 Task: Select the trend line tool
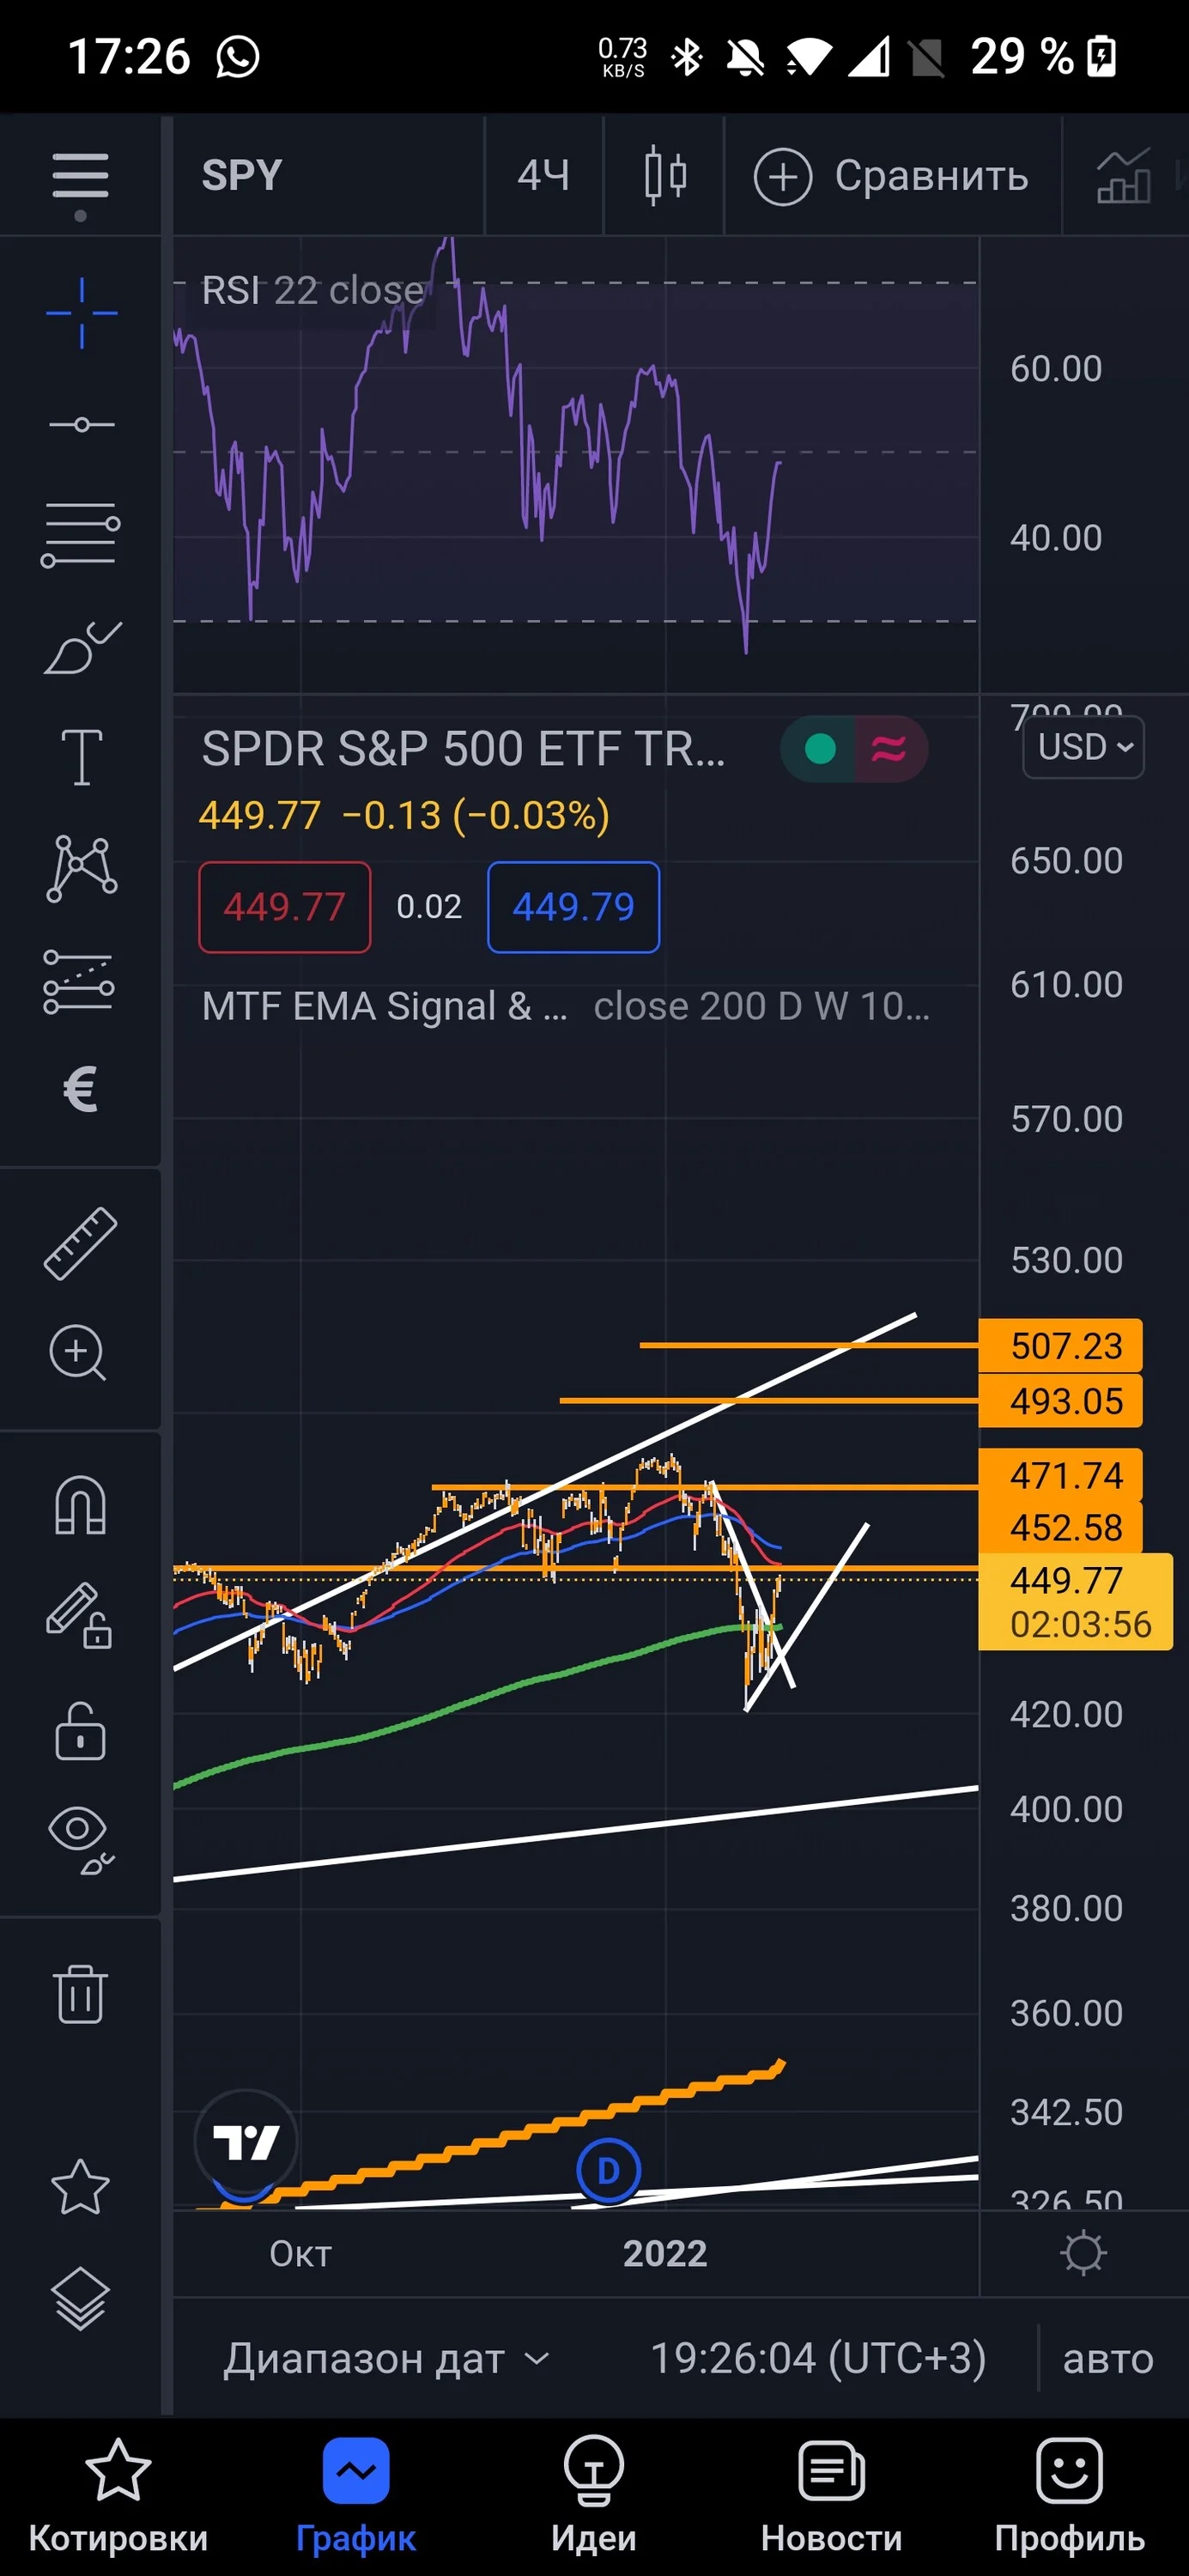(81, 425)
